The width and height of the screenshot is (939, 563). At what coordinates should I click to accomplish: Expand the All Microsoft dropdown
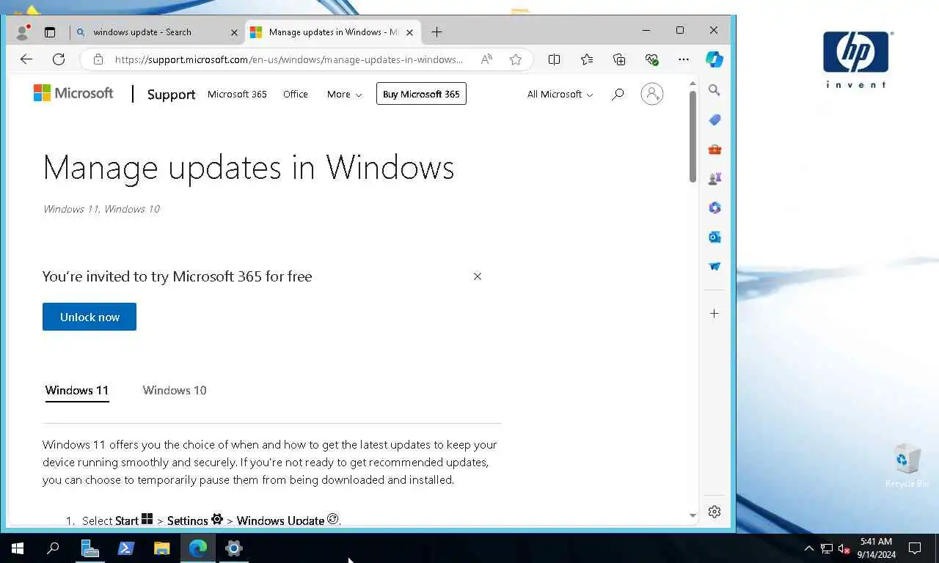560,94
